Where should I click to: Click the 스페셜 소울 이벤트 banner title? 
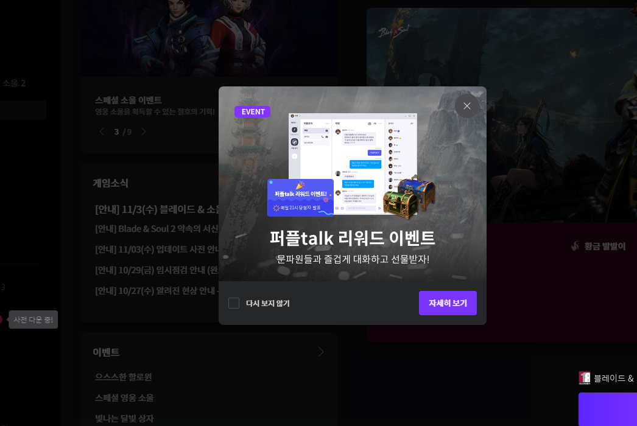tap(128, 100)
